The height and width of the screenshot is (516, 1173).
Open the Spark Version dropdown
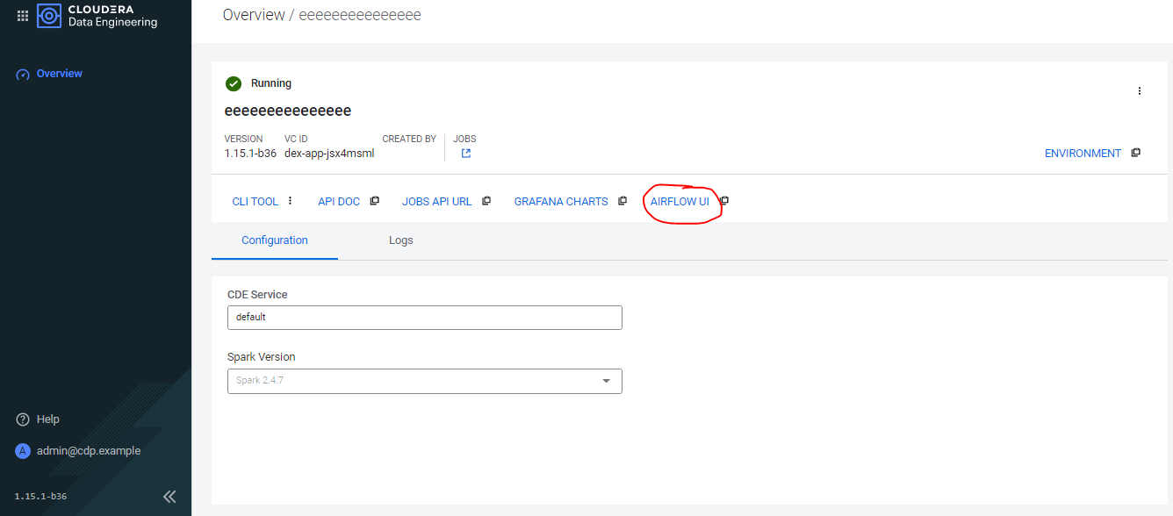point(606,381)
